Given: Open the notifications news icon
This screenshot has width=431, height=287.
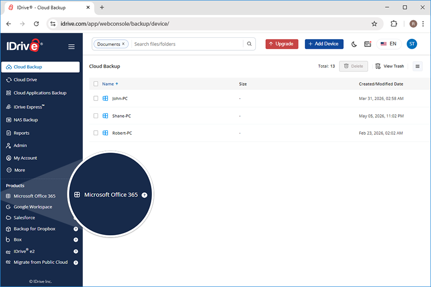Looking at the screenshot, I should point(367,44).
